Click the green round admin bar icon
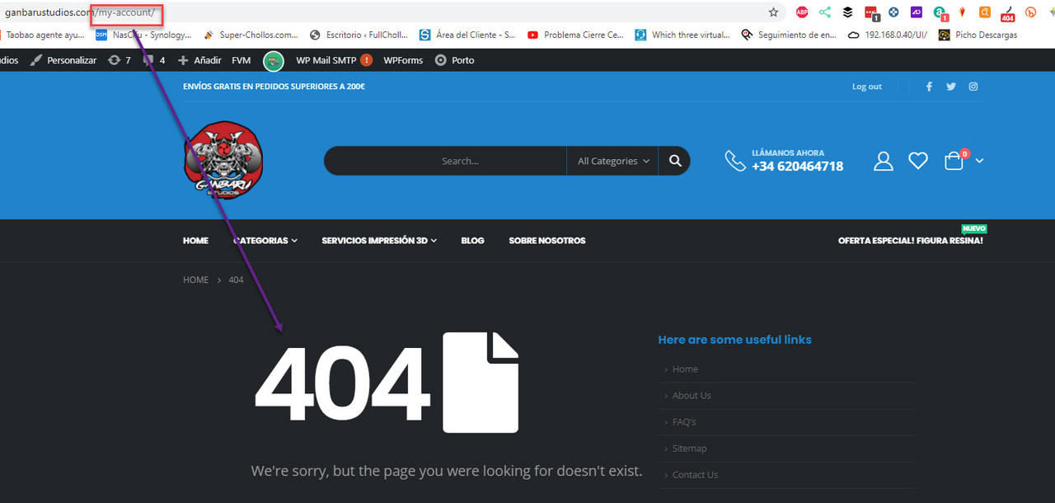This screenshot has height=503, width=1055. pos(274,60)
